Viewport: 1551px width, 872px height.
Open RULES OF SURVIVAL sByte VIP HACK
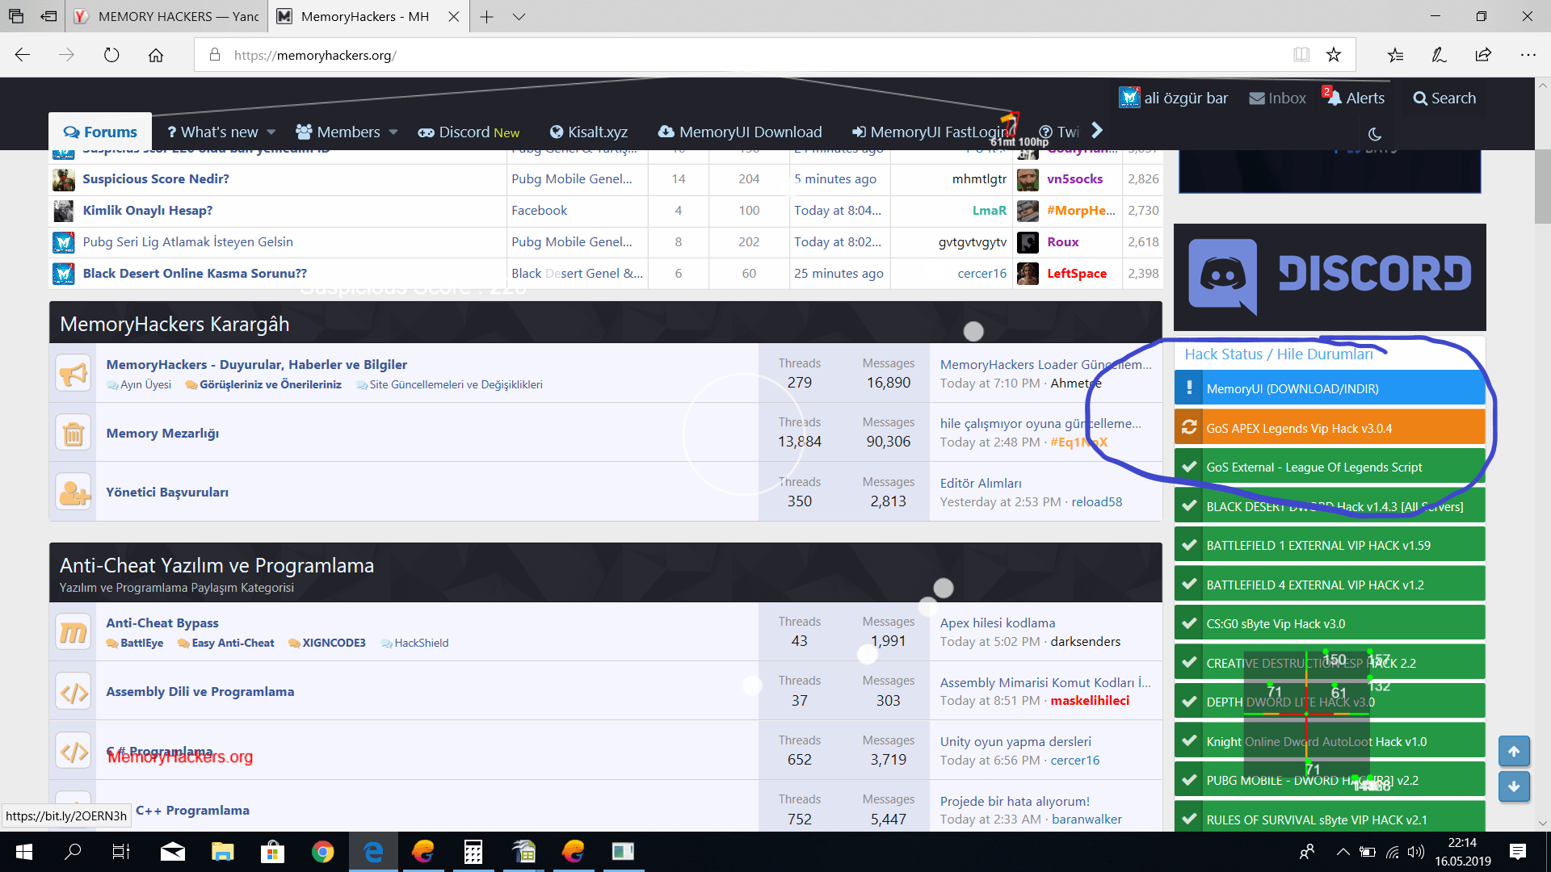tap(1330, 819)
